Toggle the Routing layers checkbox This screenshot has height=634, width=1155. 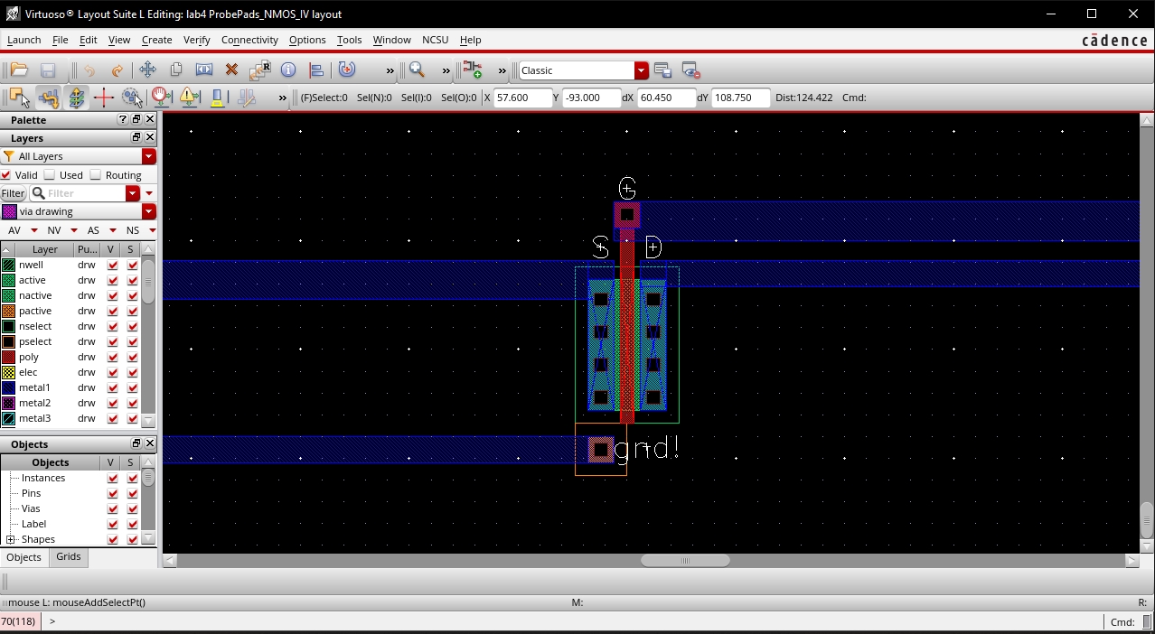click(96, 175)
